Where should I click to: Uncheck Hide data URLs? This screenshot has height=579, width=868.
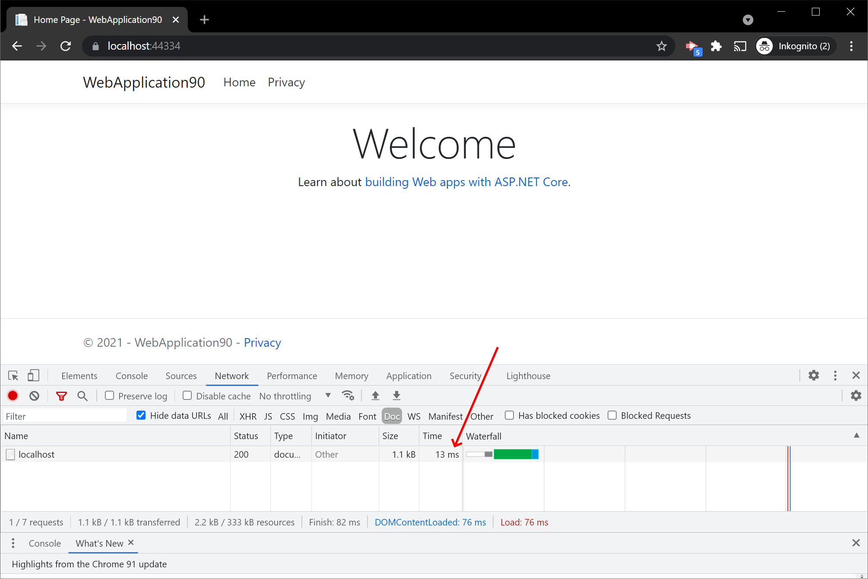coord(141,415)
